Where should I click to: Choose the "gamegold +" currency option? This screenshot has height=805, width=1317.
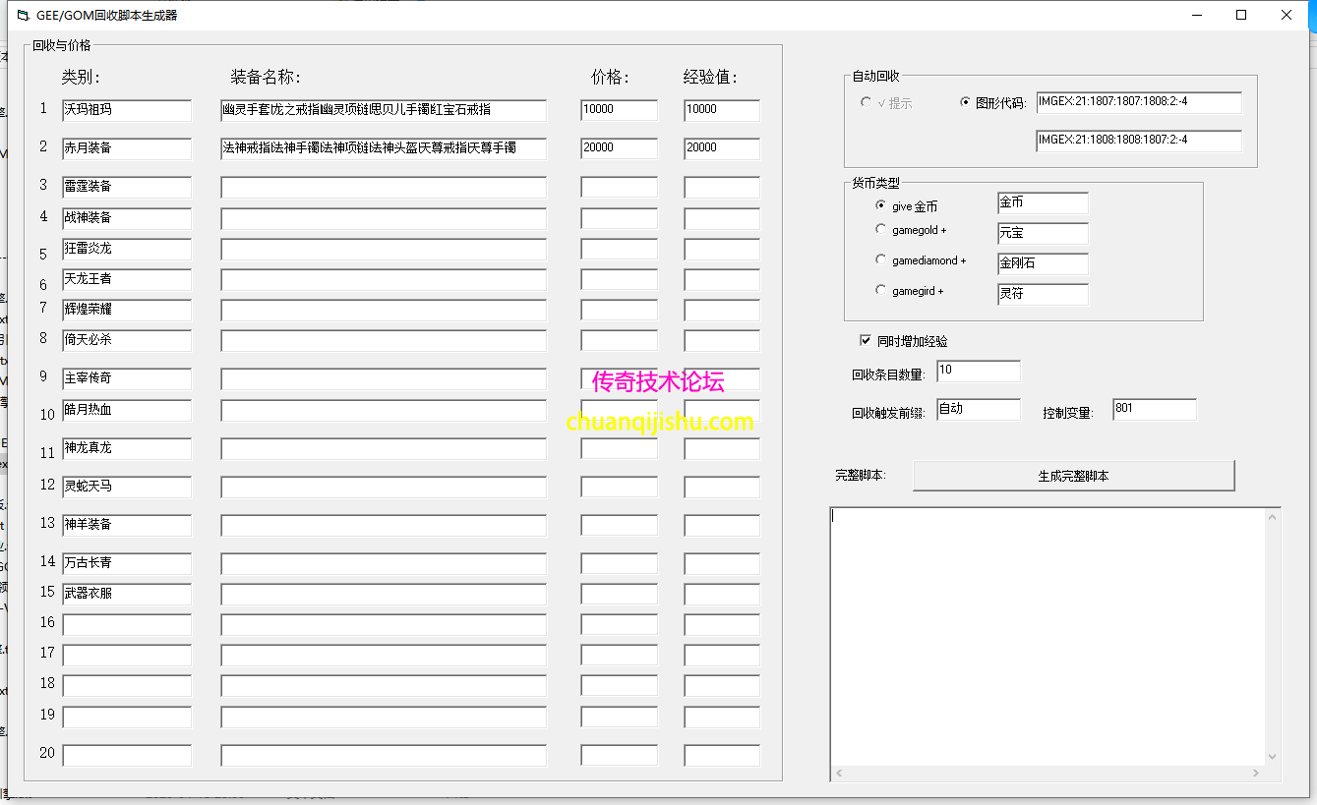click(879, 229)
